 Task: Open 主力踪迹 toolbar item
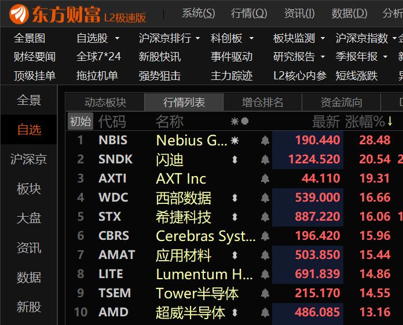click(232, 76)
